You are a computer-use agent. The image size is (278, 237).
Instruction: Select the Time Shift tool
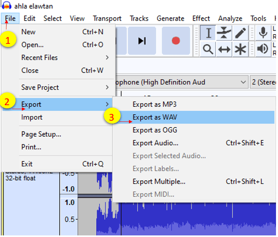pyautogui.click(x=224, y=49)
